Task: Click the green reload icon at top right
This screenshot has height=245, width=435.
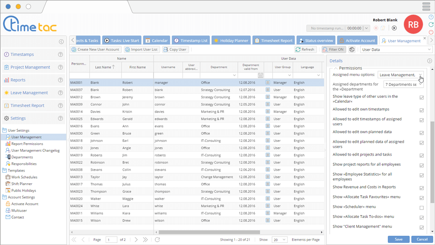Action: coord(431,24)
